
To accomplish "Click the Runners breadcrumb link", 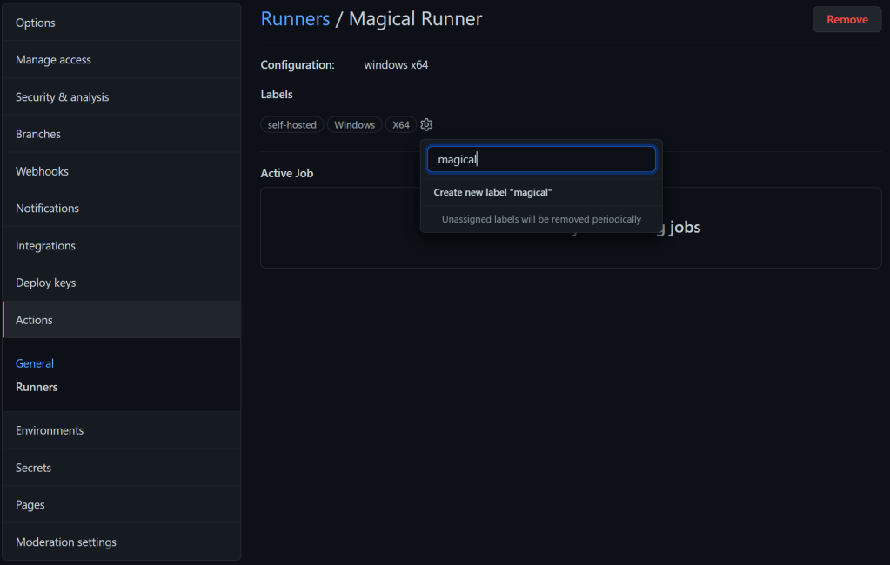I will pyautogui.click(x=296, y=19).
